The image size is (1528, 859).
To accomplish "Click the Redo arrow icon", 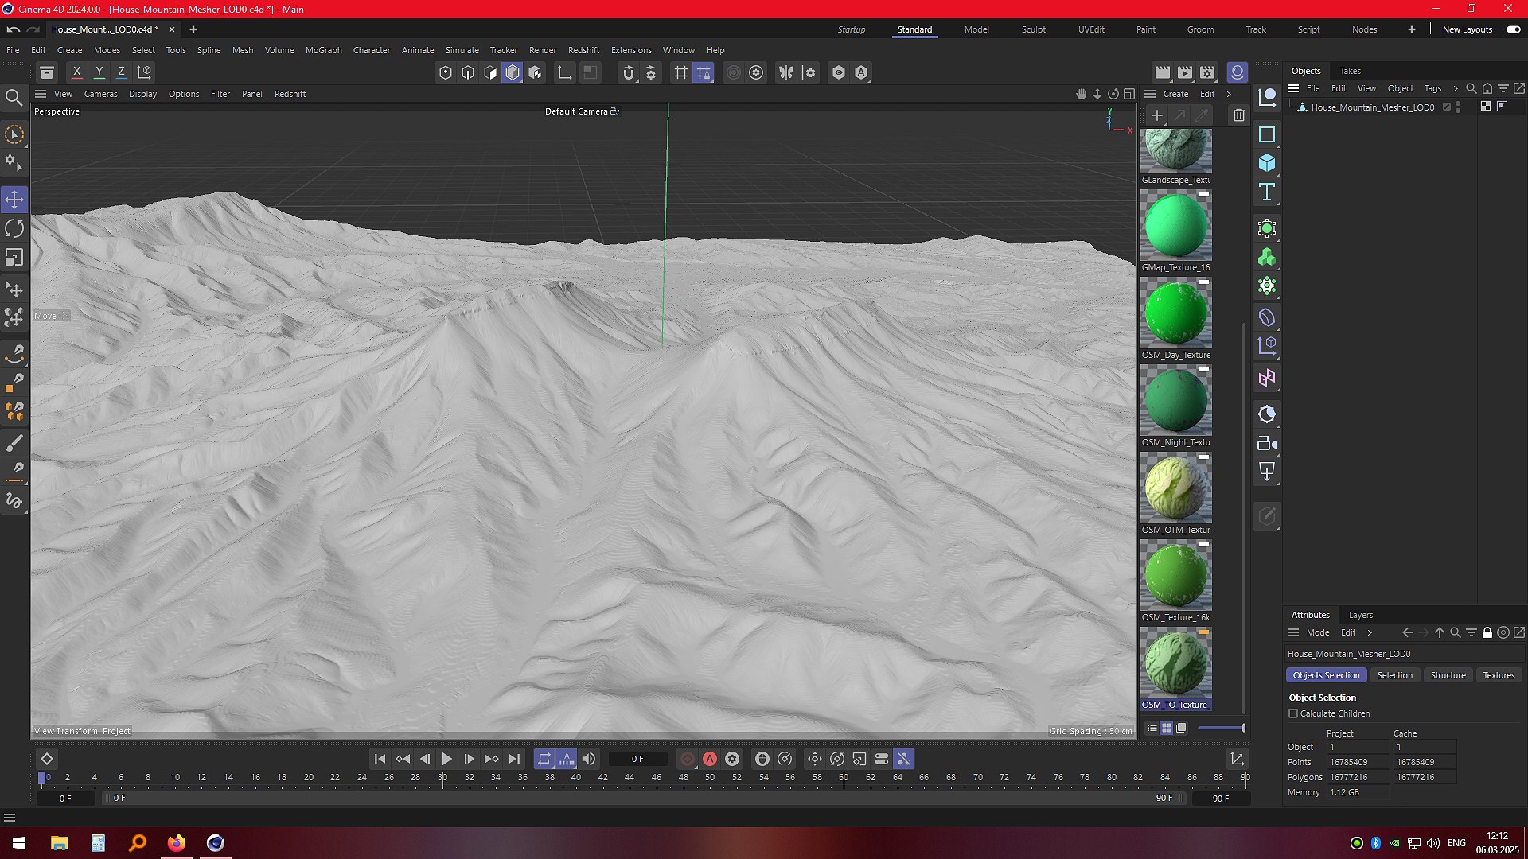I will [x=33, y=29].
